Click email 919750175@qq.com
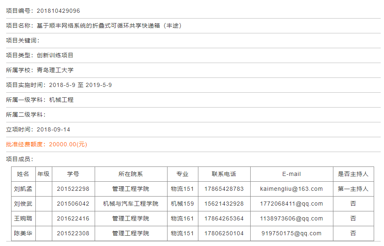Screen dimensions: 384x246 pos(291,233)
